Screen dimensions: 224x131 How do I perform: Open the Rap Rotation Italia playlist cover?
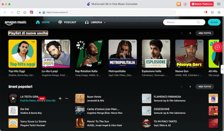point(89,54)
